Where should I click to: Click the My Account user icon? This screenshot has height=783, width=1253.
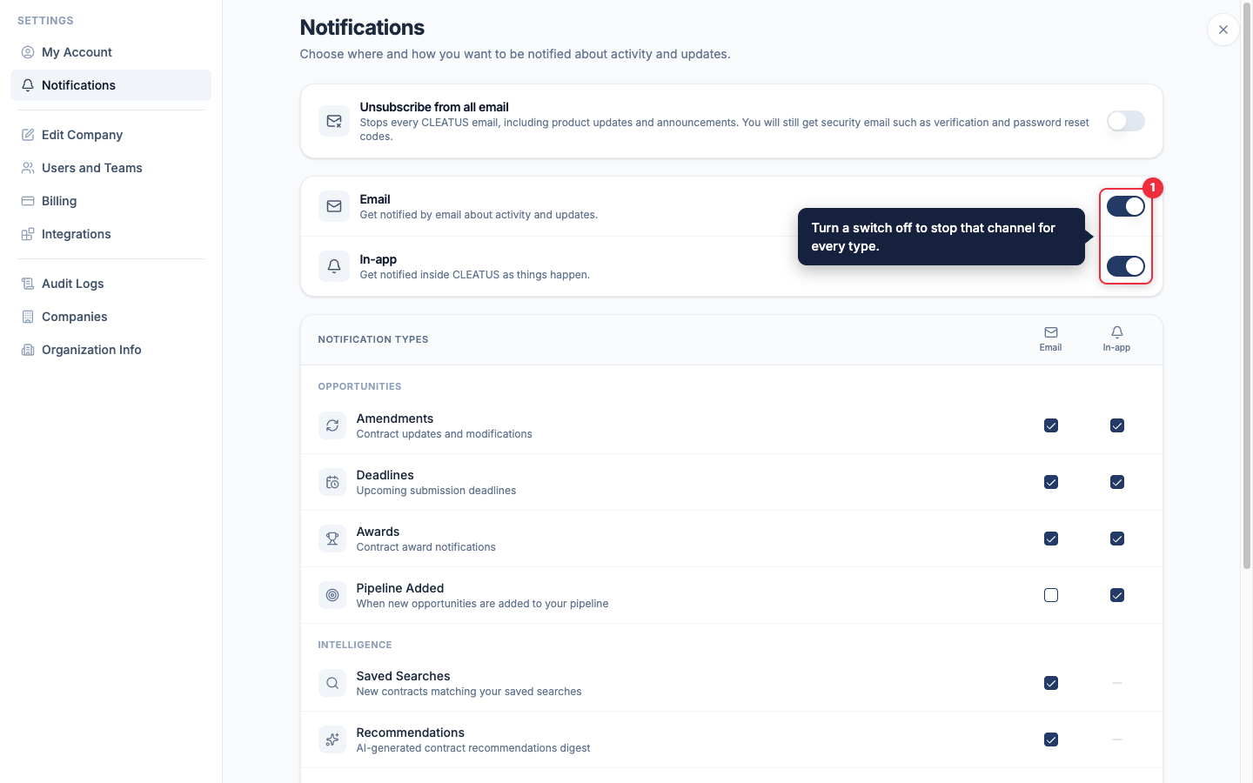click(x=28, y=52)
